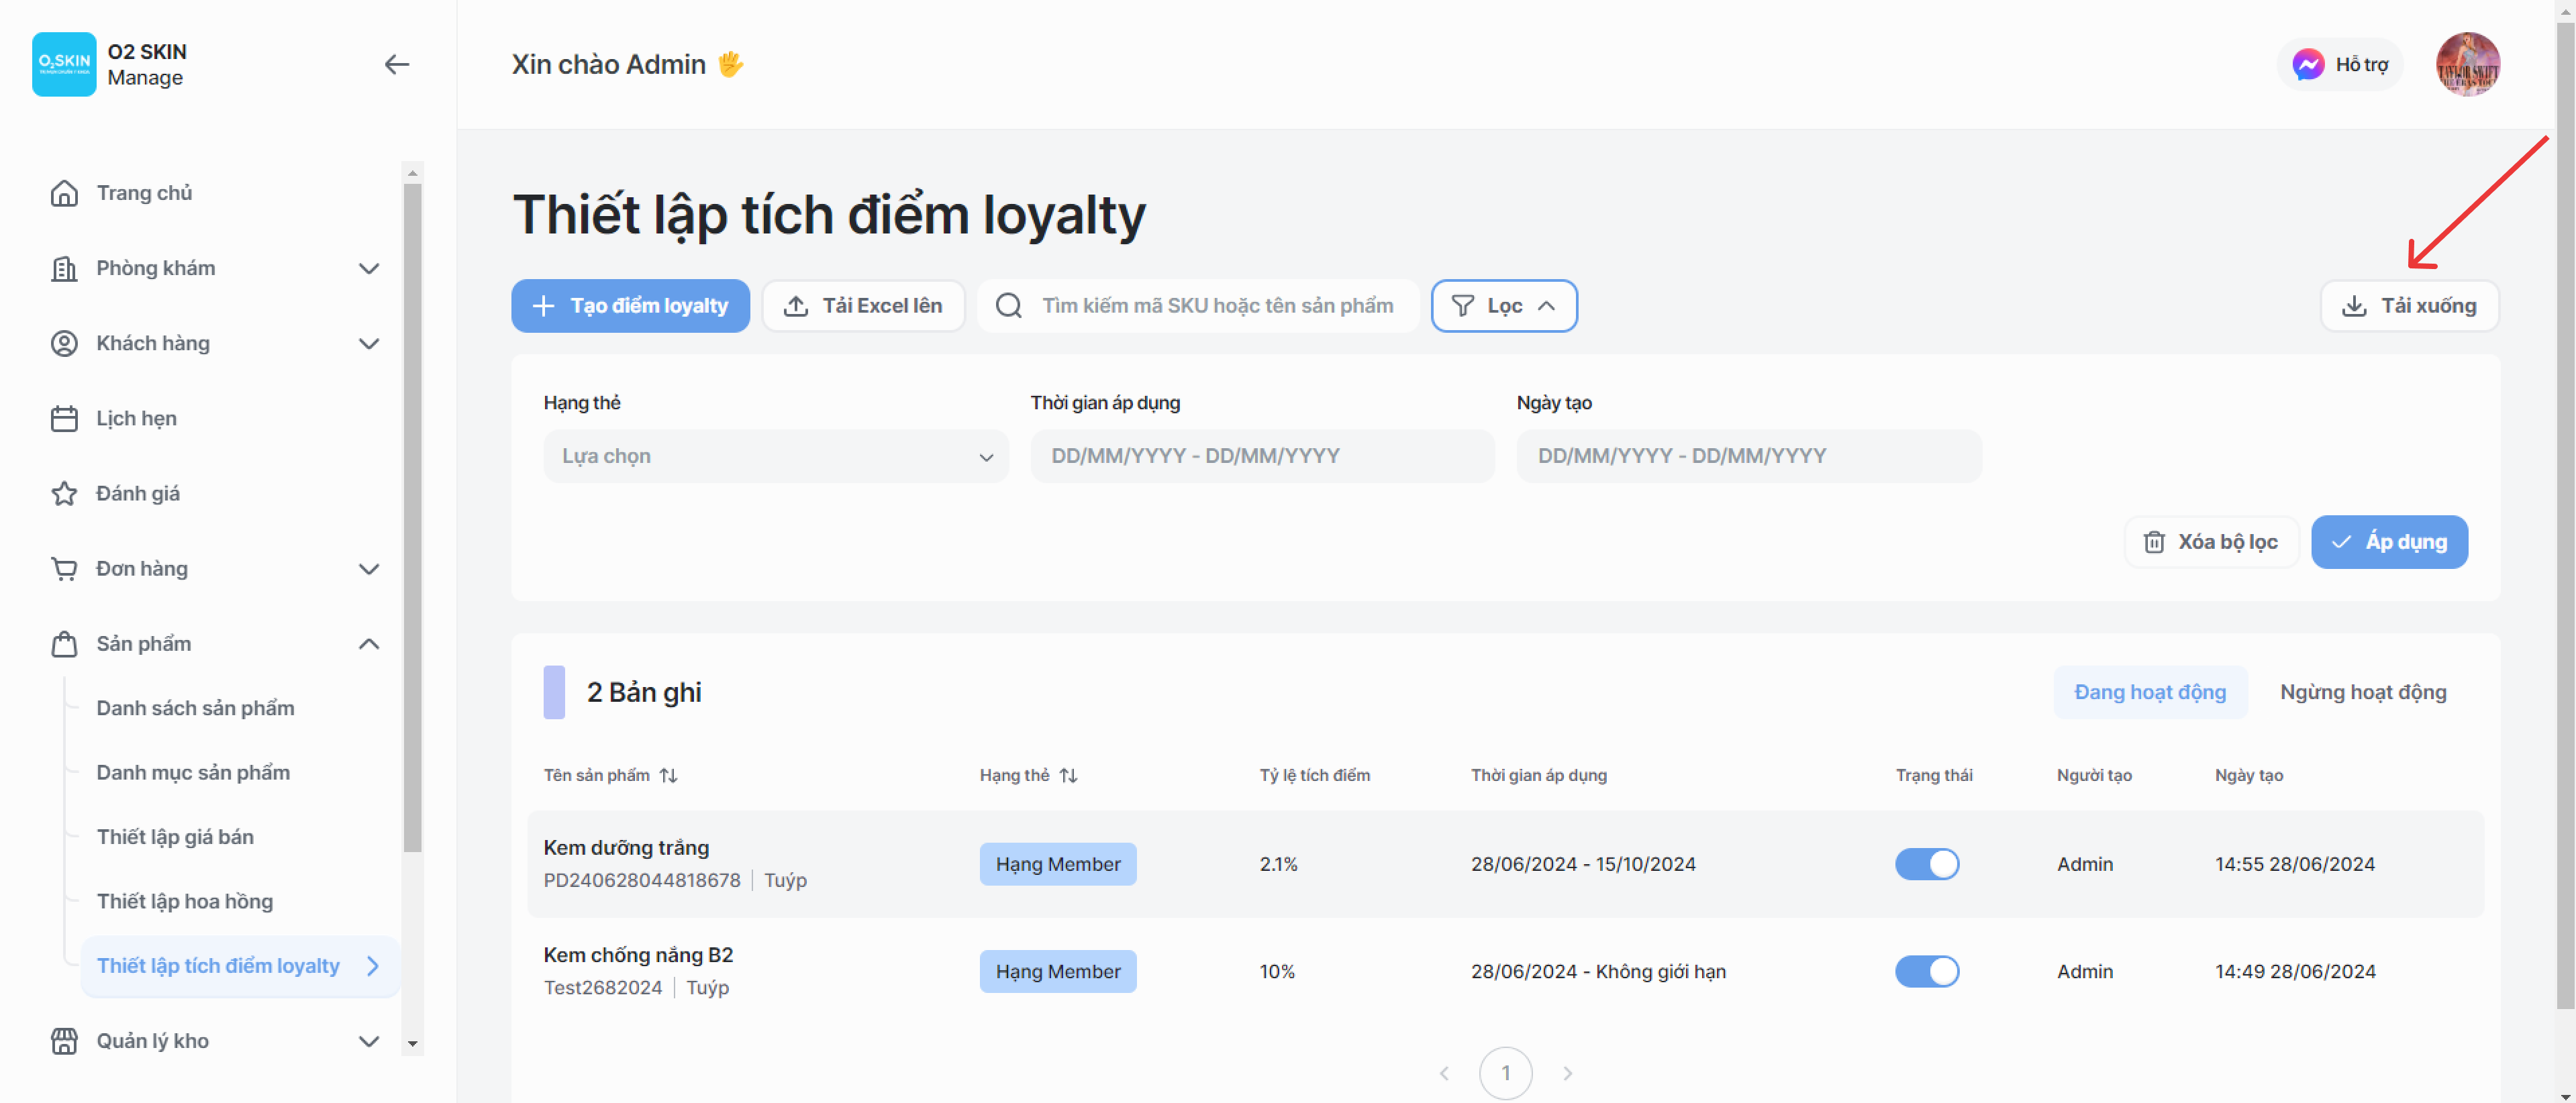The image size is (2576, 1103).
Task: Disable loyalty toggle for Kem dưỡng trắng
Action: [1926, 864]
